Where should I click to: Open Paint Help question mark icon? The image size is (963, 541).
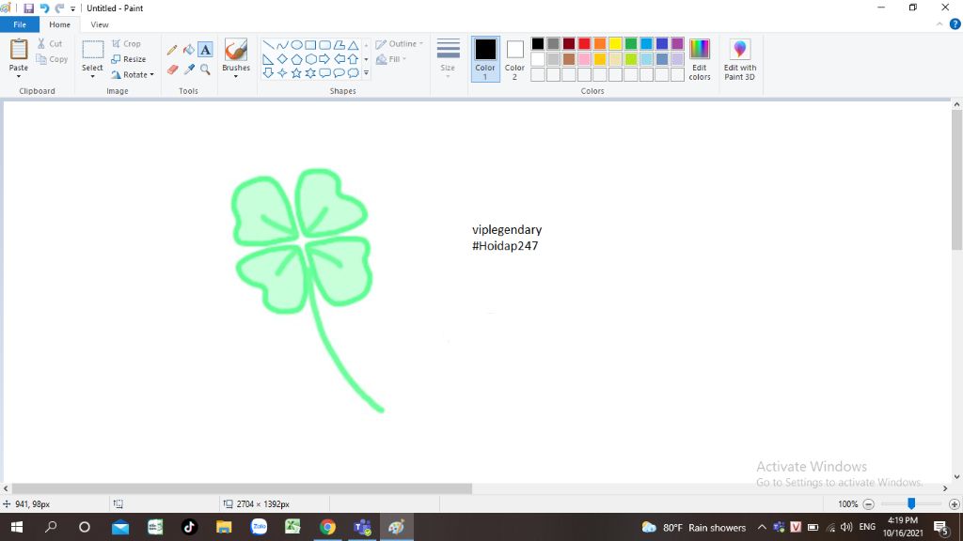pos(955,24)
